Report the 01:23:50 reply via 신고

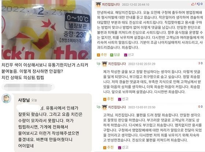click(123, 147)
